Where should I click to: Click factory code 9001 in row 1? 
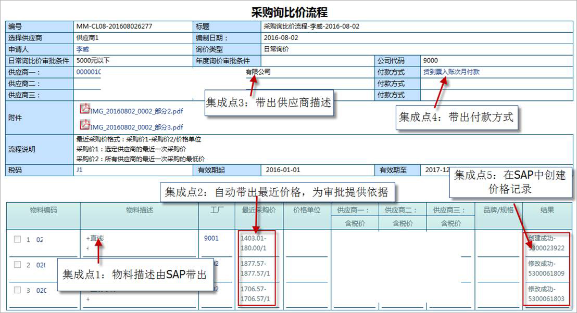point(211,238)
